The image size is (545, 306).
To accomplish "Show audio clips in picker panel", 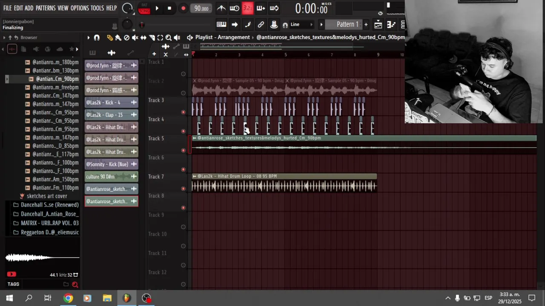I will (112, 53).
